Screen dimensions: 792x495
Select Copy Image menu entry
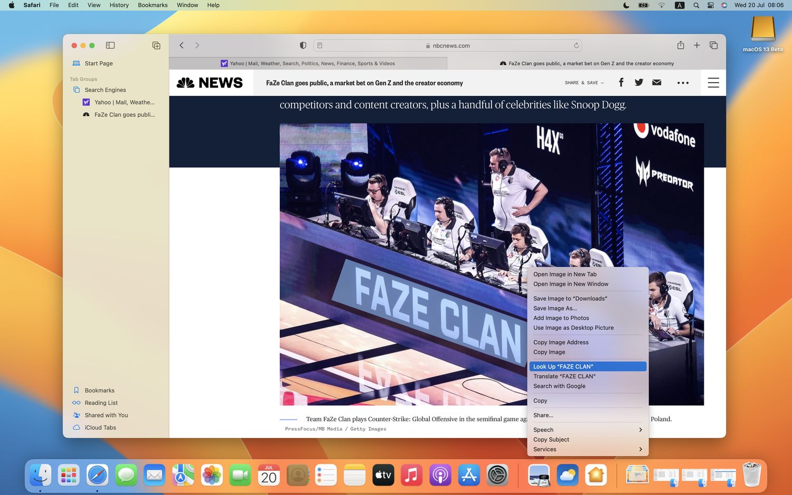coord(588,352)
